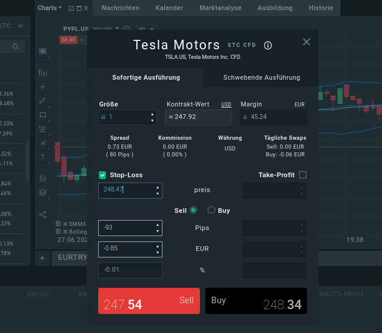Select the Fibonacci retracement tool

tap(43, 129)
